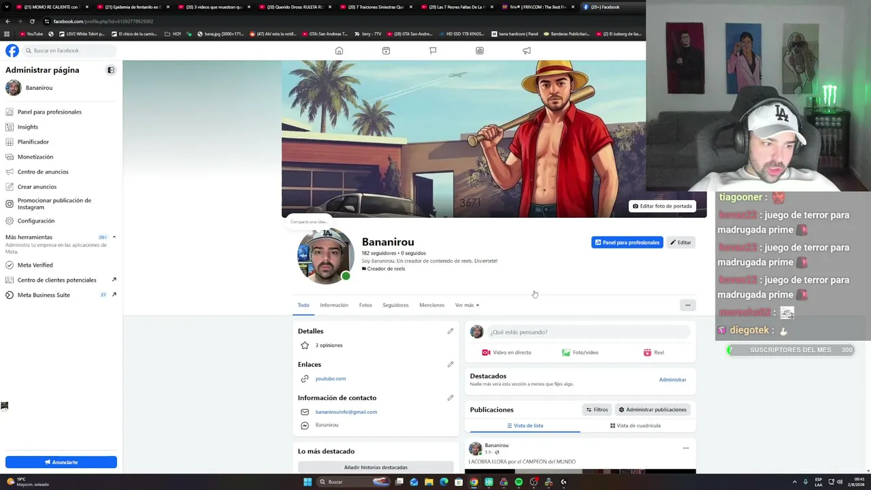Open the megaphone ads icon in the top navigation

(x=527, y=50)
